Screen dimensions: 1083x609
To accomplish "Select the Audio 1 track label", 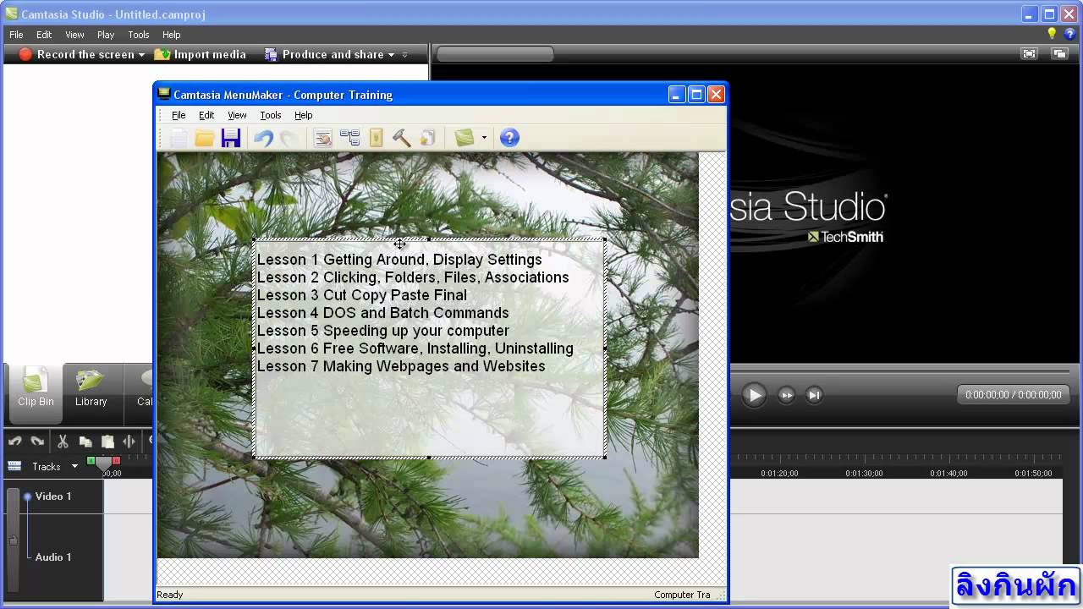I will coord(53,557).
